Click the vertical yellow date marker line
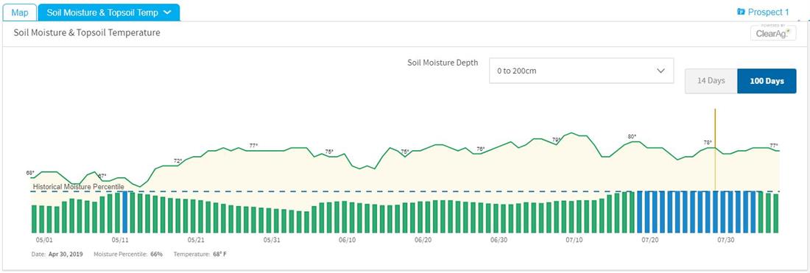810x273 pixels. (715, 149)
